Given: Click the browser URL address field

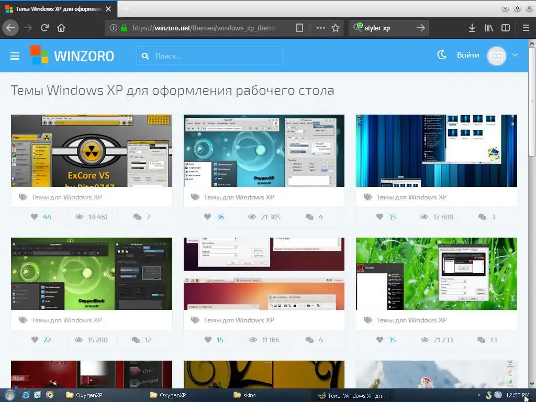Looking at the screenshot, I should (204, 28).
